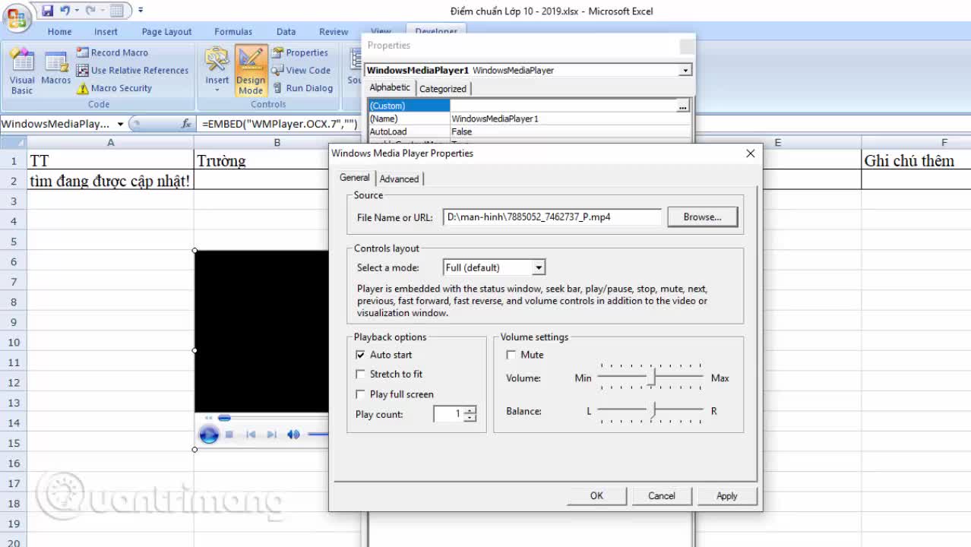The height and width of the screenshot is (547, 971).
Task: Select the Trường header cell
Action: [262, 160]
